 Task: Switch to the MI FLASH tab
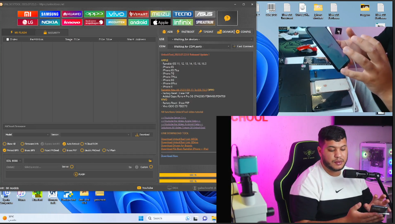click(x=18, y=33)
